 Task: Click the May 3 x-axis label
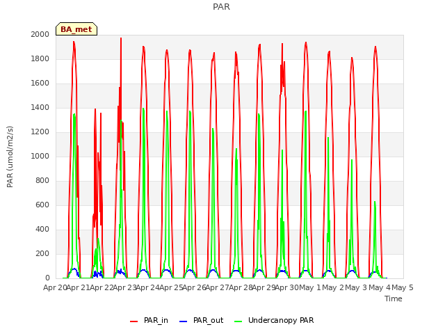click(x=357, y=287)
